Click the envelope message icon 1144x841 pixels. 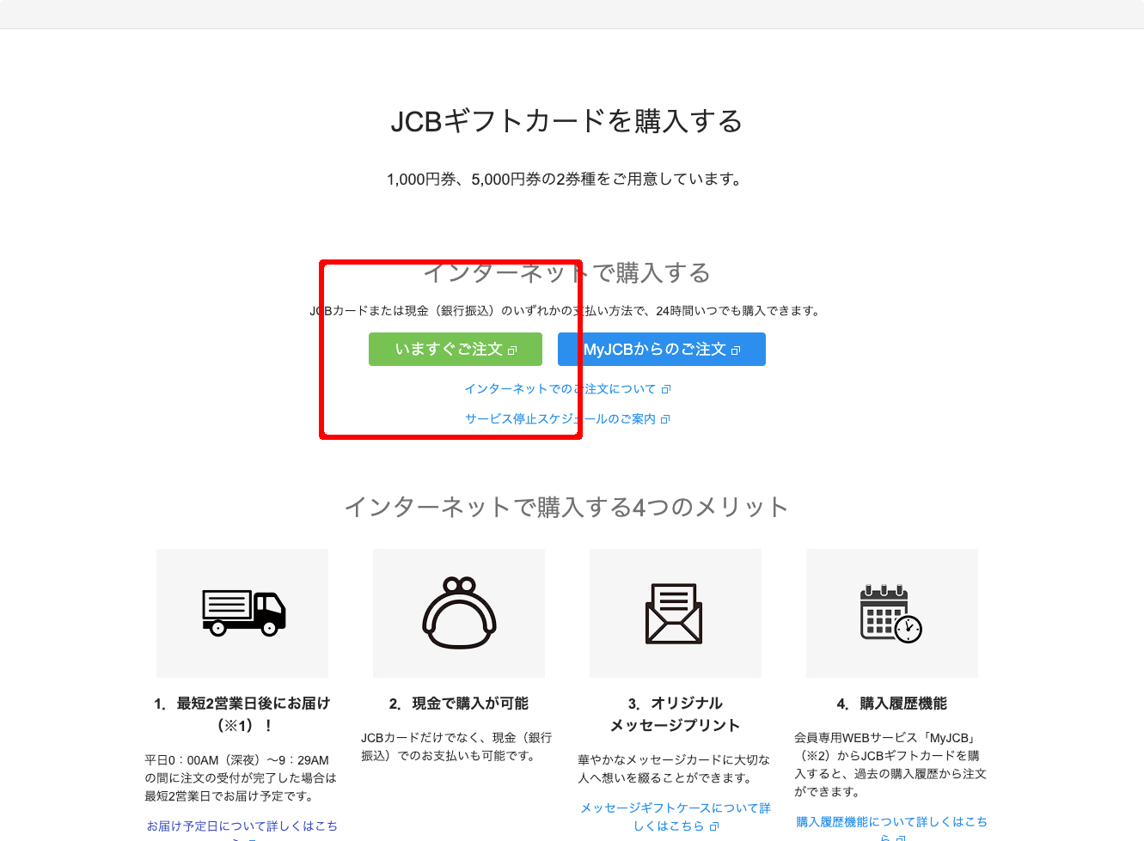(x=675, y=613)
